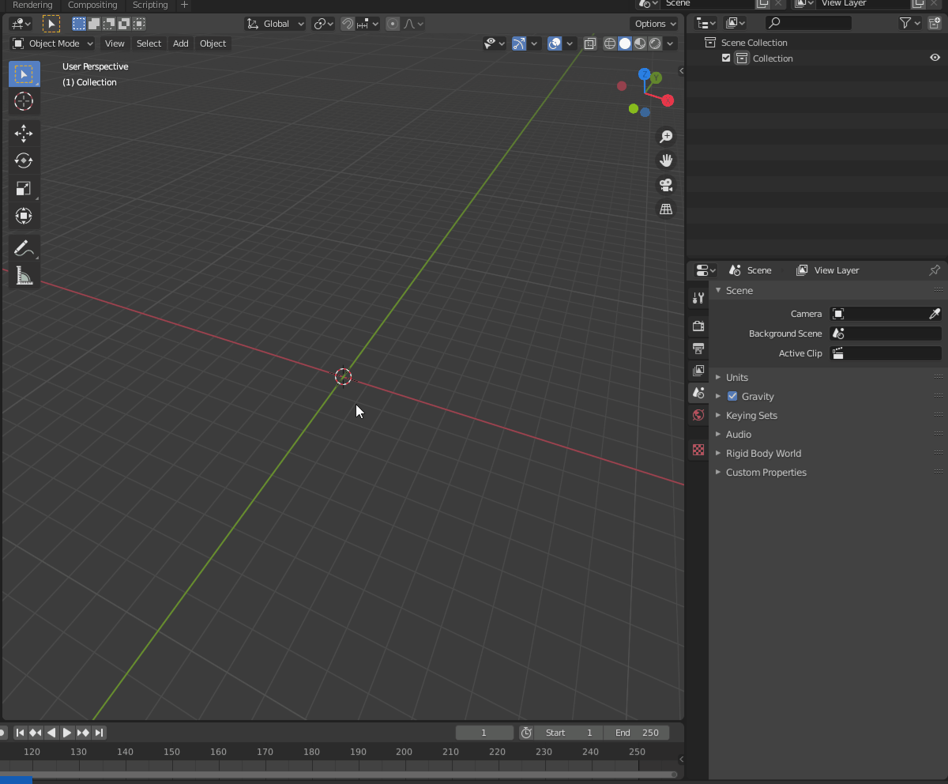
Task: Open Tool properties tab (wrench icon)
Action: click(698, 298)
